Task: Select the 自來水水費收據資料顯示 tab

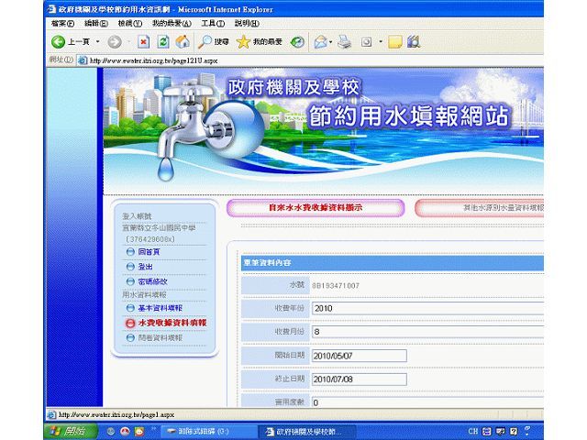Action: tap(314, 208)
